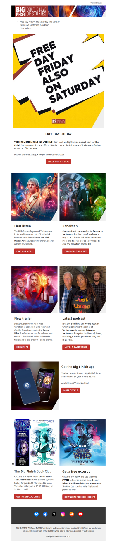Click More Details for the app

tap(71, 390)
